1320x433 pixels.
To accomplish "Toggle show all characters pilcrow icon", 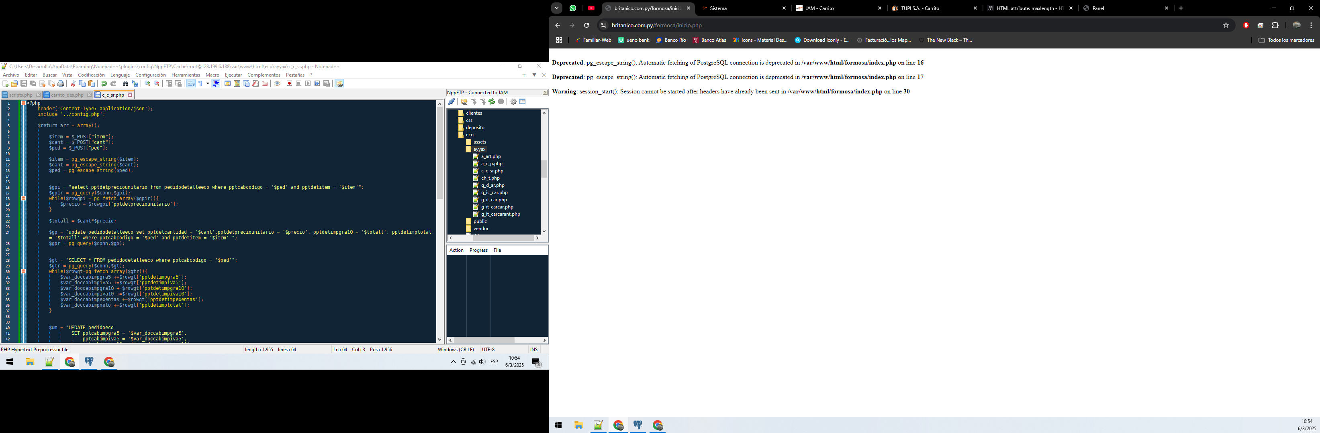I will click(x=200, y=83).
